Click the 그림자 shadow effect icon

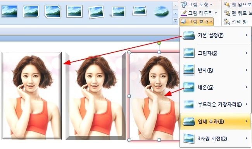(x=189, y=53)
